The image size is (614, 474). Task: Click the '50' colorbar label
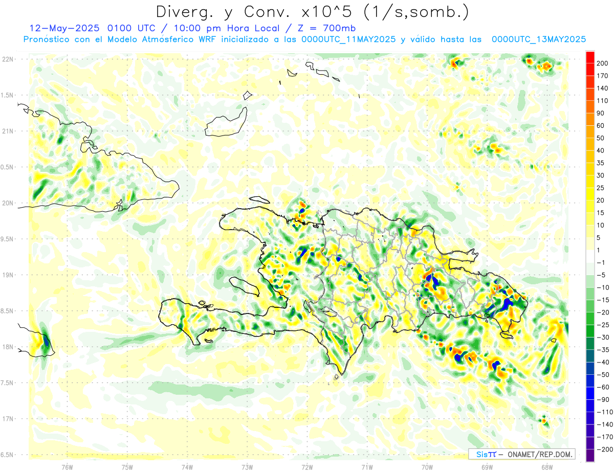(602, 138)
